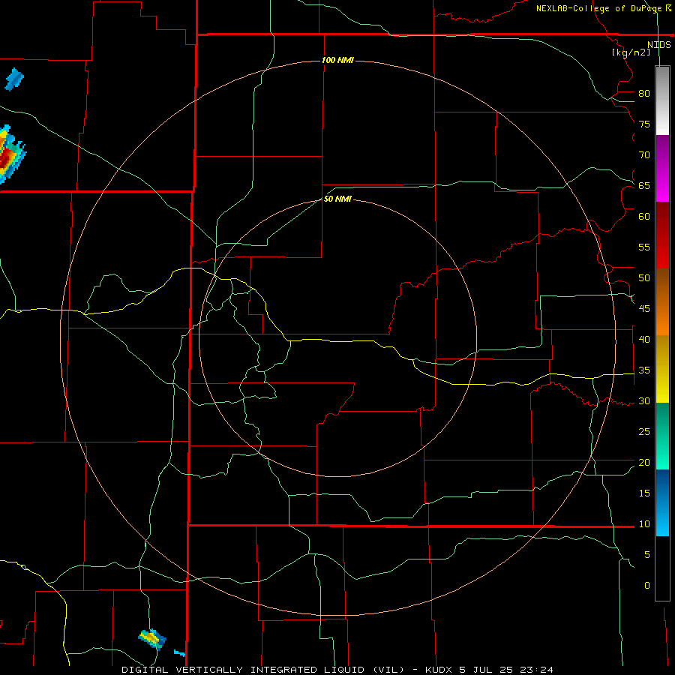
Task: Click the NIDS label
Action: pyautogui.click(x=658, y=45)
